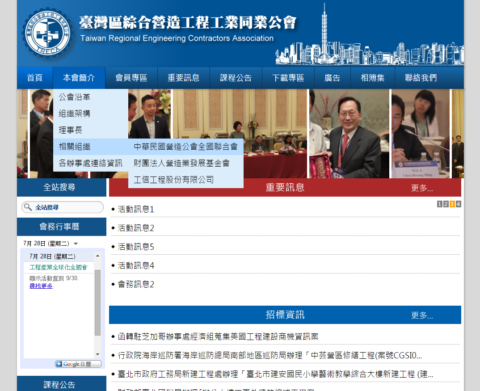480x391 pixels.
Task: Open the 會員專區 navigation tab
Action: point(131,78)
